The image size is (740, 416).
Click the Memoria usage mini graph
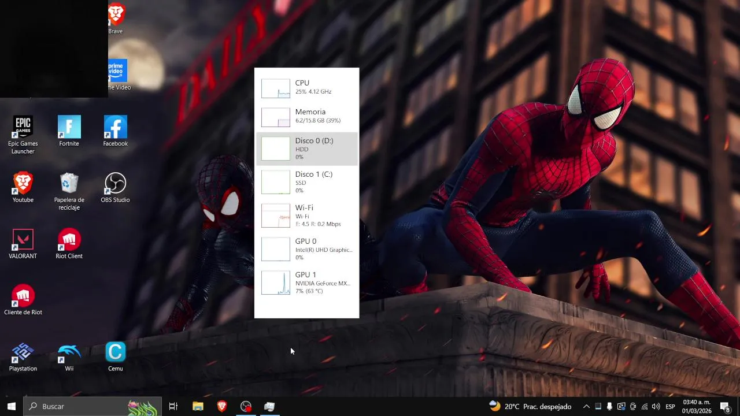pos(276,117)
